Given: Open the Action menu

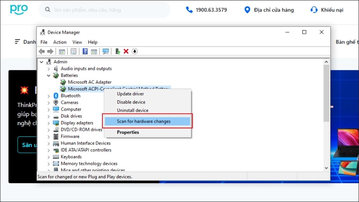Looking at the screenshot, I should point(60,42).
